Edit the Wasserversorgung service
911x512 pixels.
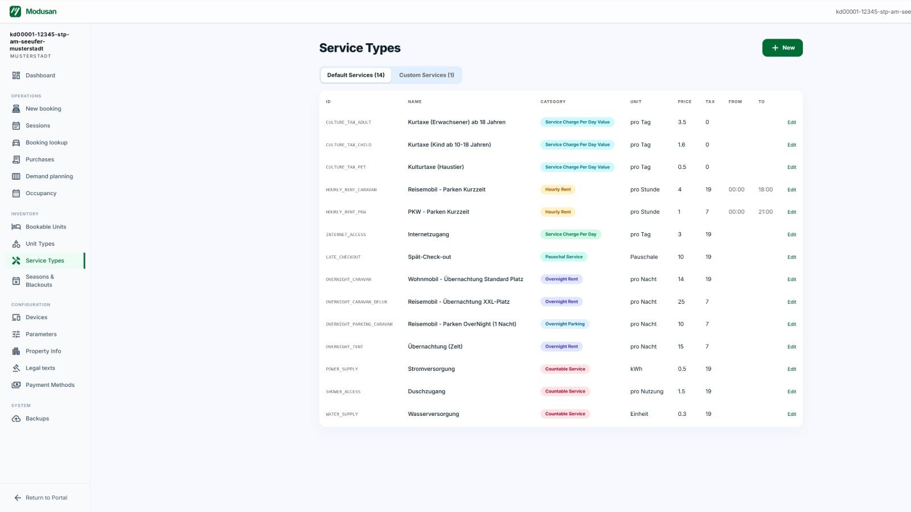[x=791, y=414]
